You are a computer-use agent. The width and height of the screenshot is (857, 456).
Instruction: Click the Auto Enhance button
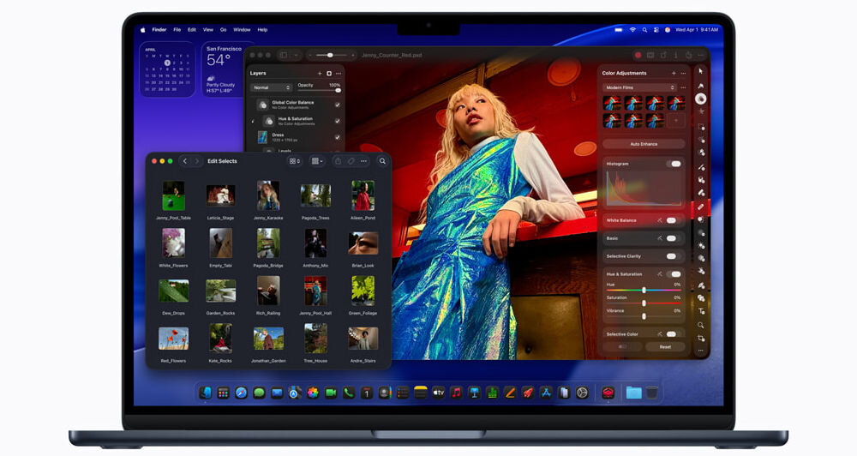644,144
